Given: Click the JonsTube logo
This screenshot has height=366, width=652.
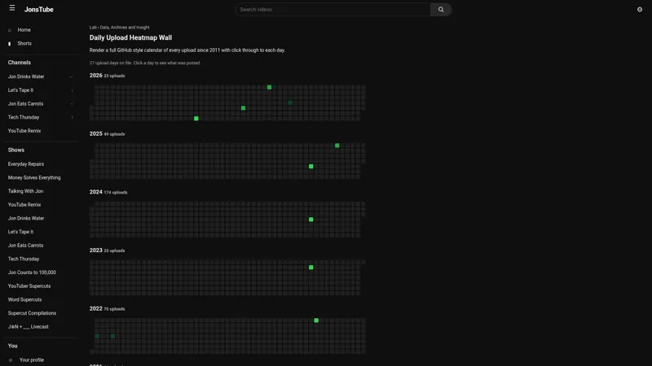Looking at the screenshot, I should (x=38, y=10).
